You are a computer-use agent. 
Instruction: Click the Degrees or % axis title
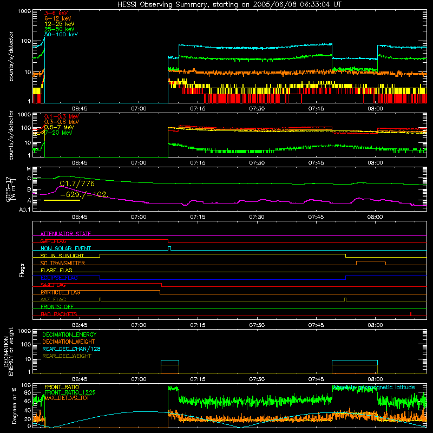(14, 405)
